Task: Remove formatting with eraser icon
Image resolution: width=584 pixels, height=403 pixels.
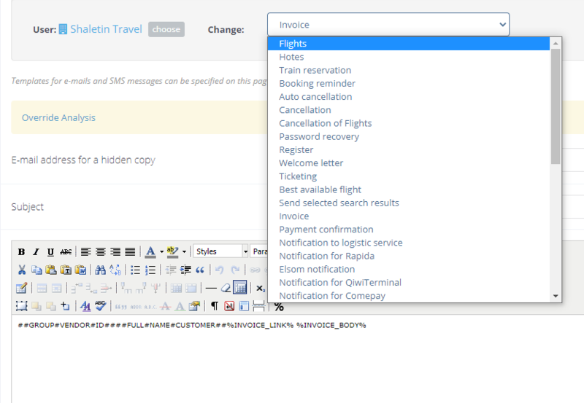Action: click(226, 288)
